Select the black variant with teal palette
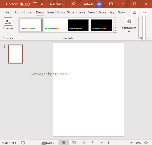The image size is (152, 145). point(101,25)
